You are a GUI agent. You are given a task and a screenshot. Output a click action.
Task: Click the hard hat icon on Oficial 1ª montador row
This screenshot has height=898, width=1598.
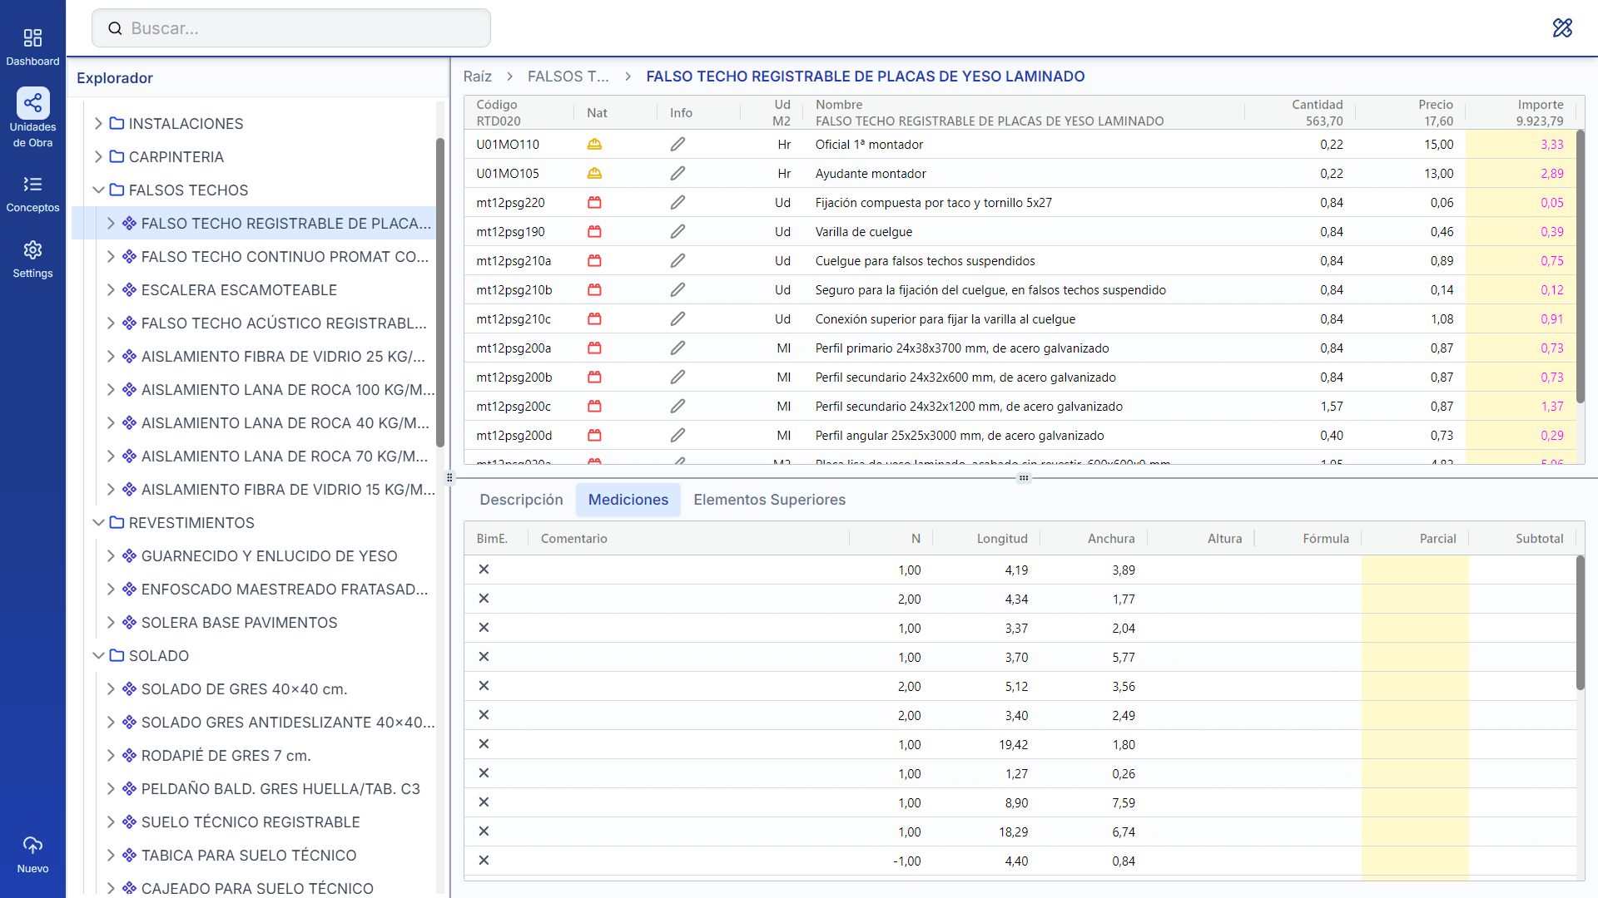click(595, 144)
